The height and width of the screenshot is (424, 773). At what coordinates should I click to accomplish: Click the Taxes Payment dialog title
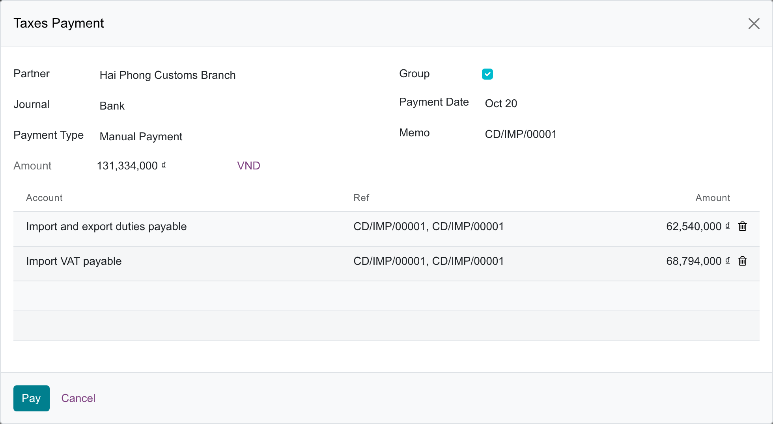point(59,23)
